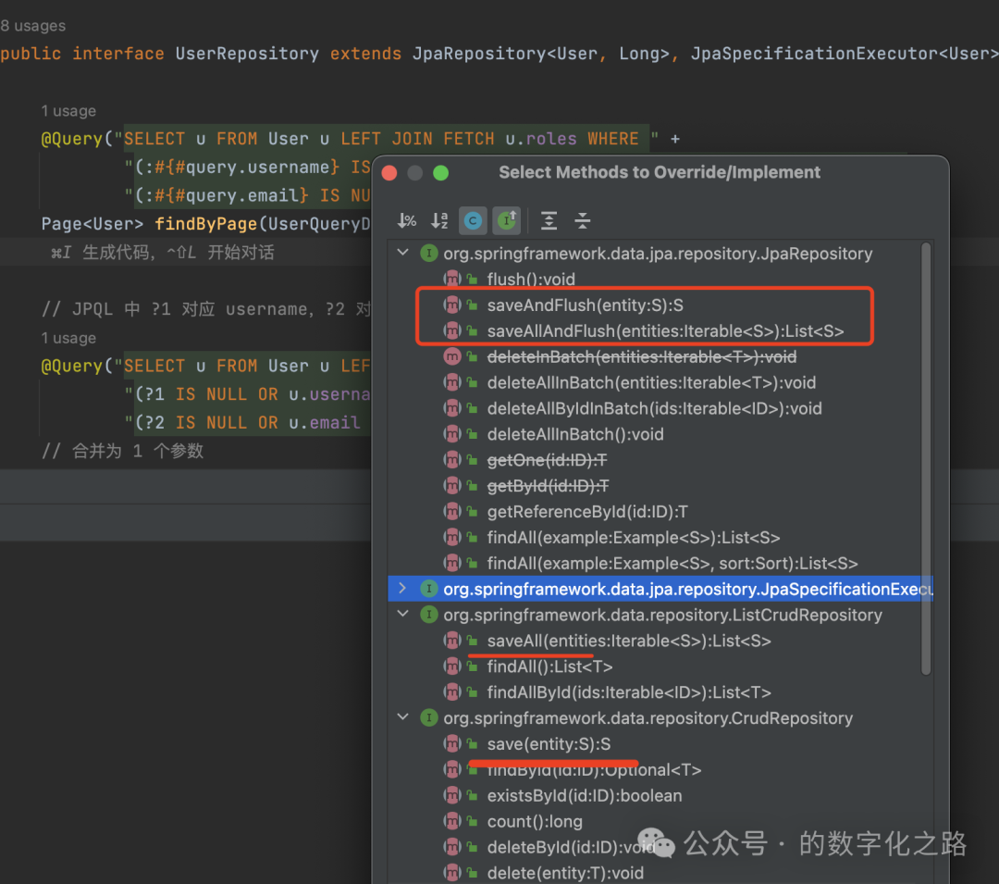Click the '8 usages' hint in editor

[x=33, y=26]
